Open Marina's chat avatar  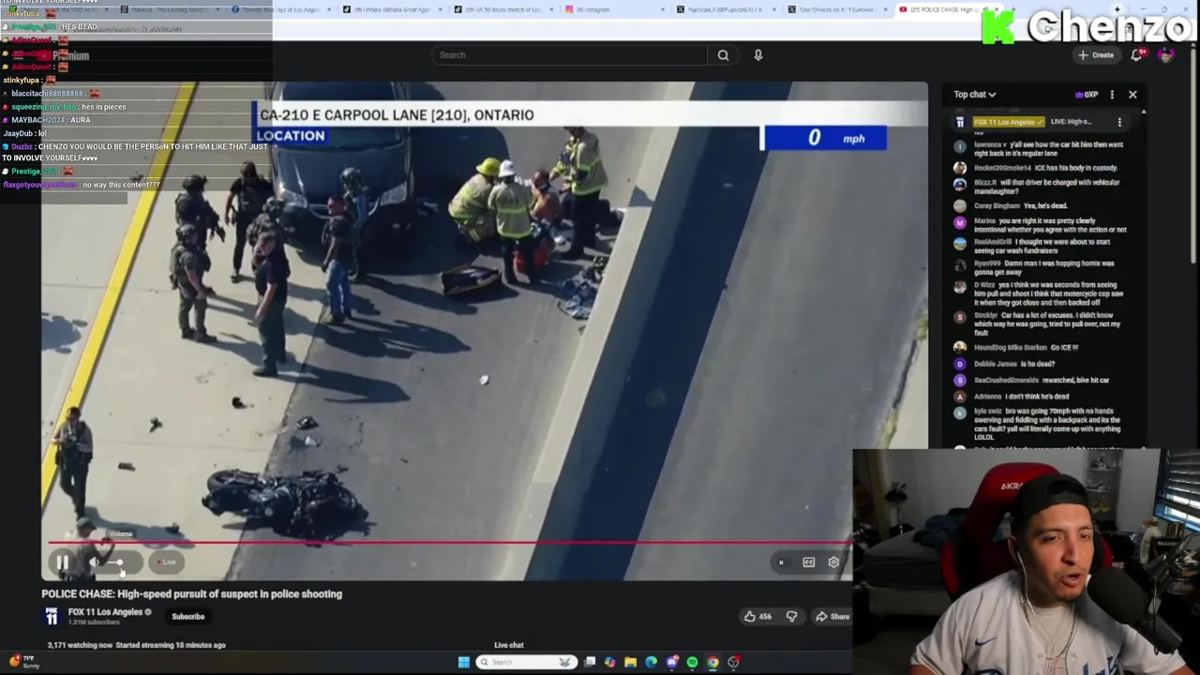[959, 223]
